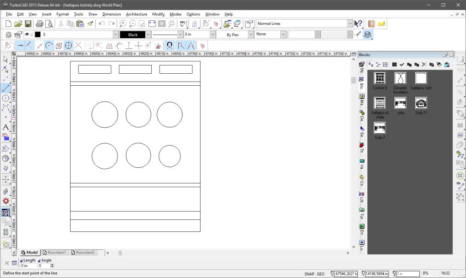Paste from clipboard using the Paste icon
466x278 pixels.
point(80,24)
